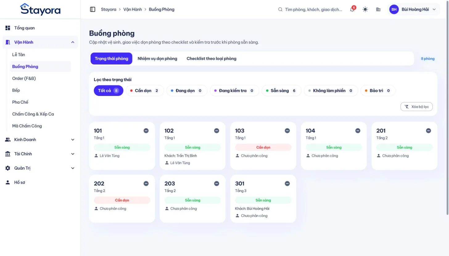Open the room 301 card title
This screenshot has height=256, width=449.
click(240, 184)
